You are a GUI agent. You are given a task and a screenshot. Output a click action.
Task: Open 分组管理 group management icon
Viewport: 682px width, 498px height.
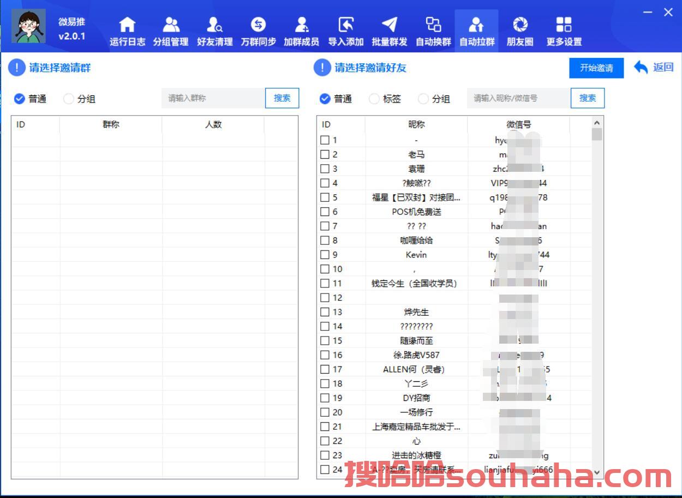(x=171, y=25)
